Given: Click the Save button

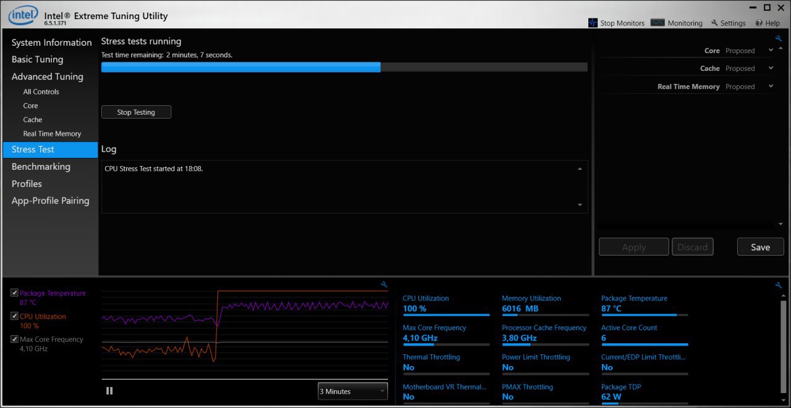Looking at the screenshot, I should (760, 247).
